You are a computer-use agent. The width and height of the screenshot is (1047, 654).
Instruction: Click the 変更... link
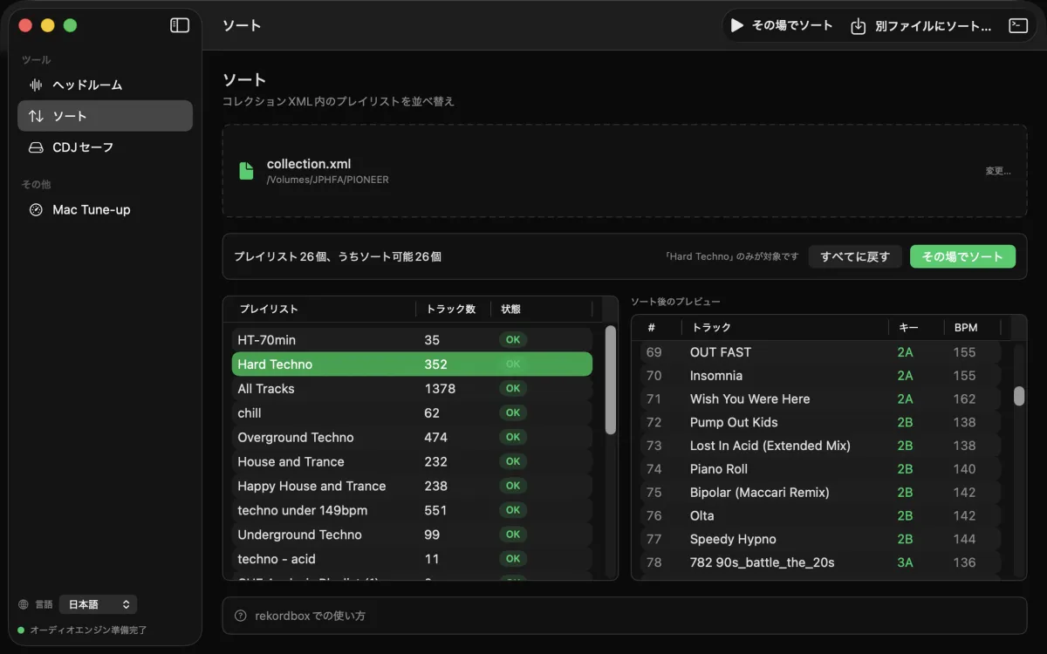click(998, 171)
